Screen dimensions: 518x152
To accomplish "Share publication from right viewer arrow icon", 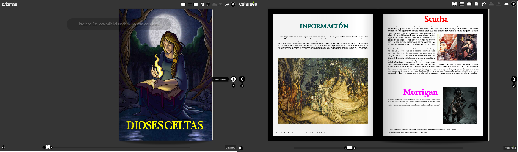I will coord(506,4).
